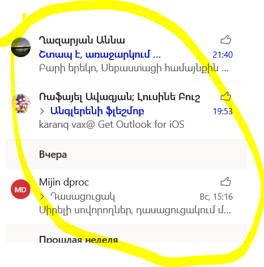
Task: Open the Դասացուցակ message subject
Action: click(83, 197)
